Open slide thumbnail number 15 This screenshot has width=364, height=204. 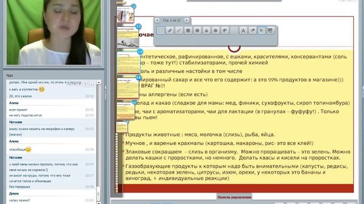point(126,111)
